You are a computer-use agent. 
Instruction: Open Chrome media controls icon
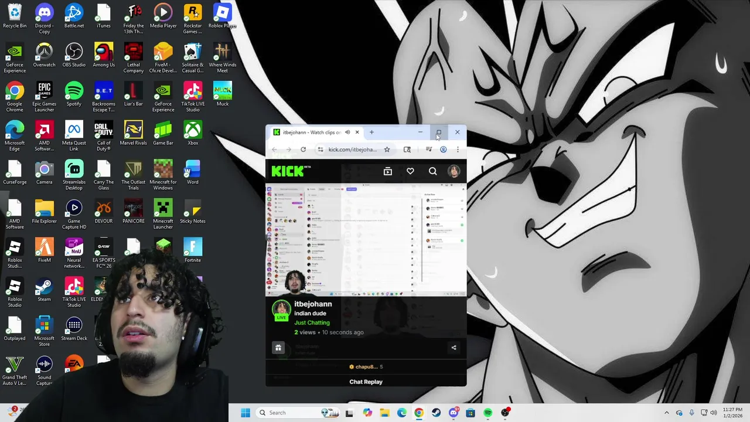(x=428, y=149)
